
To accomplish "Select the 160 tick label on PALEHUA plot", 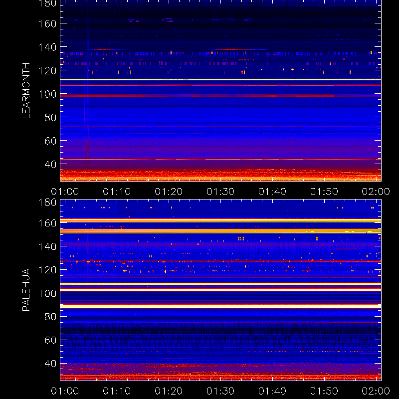I will coord(47,223).
